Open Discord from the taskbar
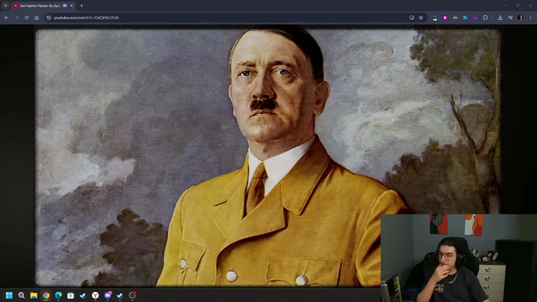This screenshot has height=302, width=537. pyautogui.click(x=108, y=295)
